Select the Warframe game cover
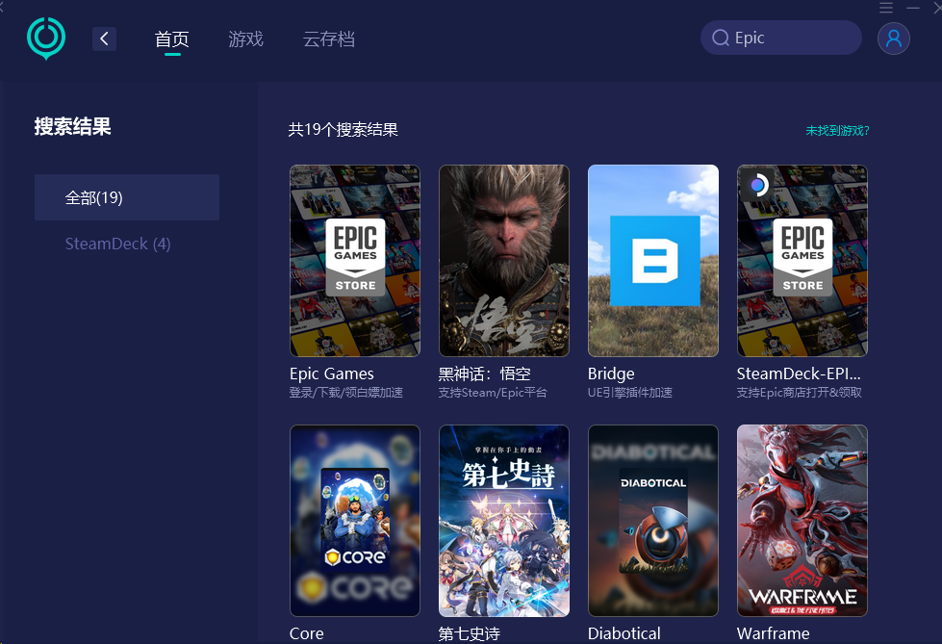 (802, 521)
